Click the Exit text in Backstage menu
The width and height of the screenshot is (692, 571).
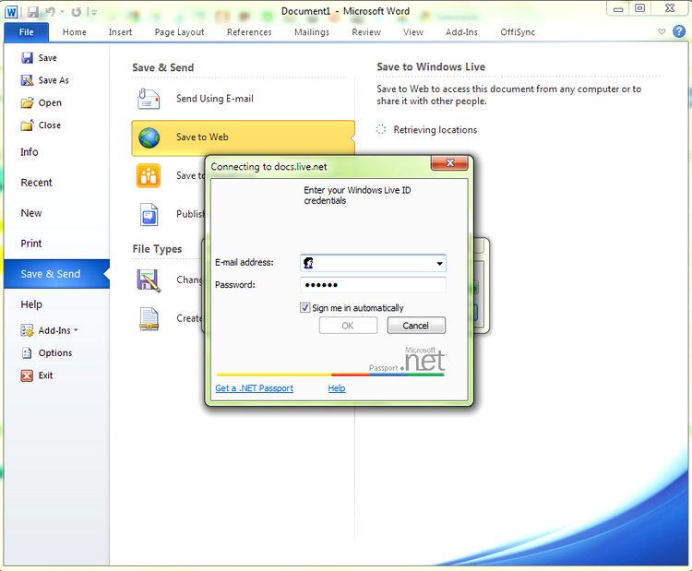45,375
